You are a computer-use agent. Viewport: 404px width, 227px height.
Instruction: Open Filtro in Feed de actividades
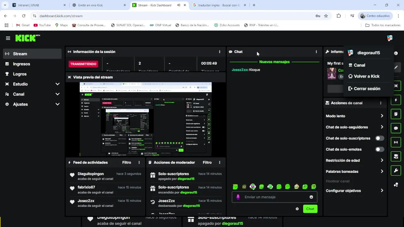point(127,163)
